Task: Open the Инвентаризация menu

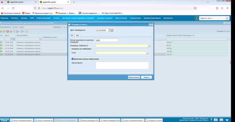Action: (x=43, y=18)
